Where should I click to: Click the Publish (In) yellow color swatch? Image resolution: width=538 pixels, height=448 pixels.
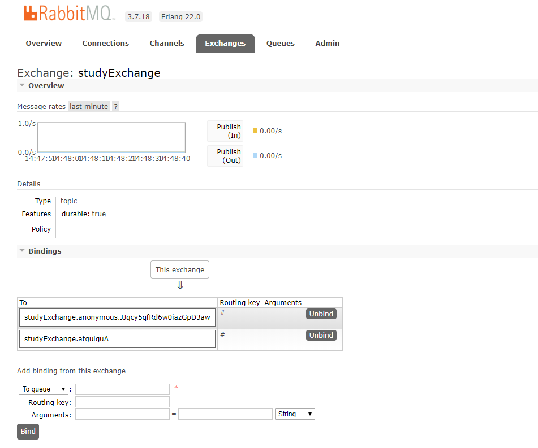pyautogui.click(x=255, y=131)
